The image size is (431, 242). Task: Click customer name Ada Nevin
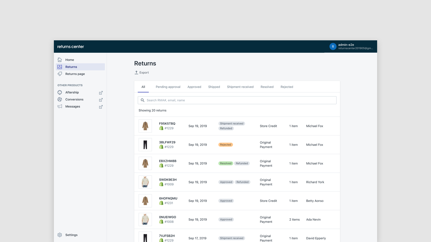pos(313,219)
